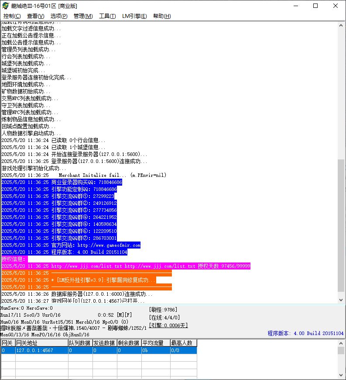Click the application icon in title bar
The image size is (346, 380).
tap(5, 6)
